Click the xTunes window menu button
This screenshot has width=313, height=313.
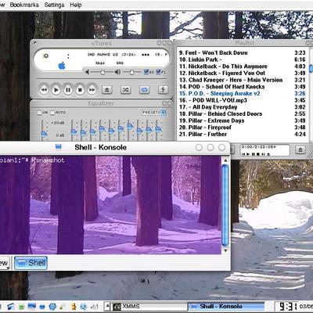35,42
